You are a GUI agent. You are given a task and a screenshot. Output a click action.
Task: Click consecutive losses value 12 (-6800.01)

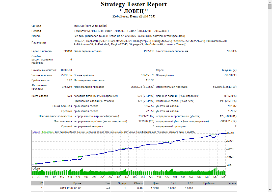228,116
